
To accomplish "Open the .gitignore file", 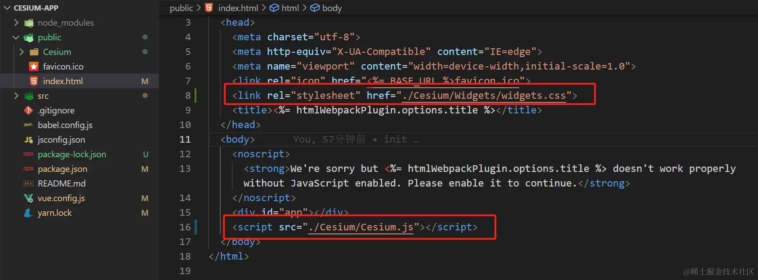I will [x=56, y=110].
